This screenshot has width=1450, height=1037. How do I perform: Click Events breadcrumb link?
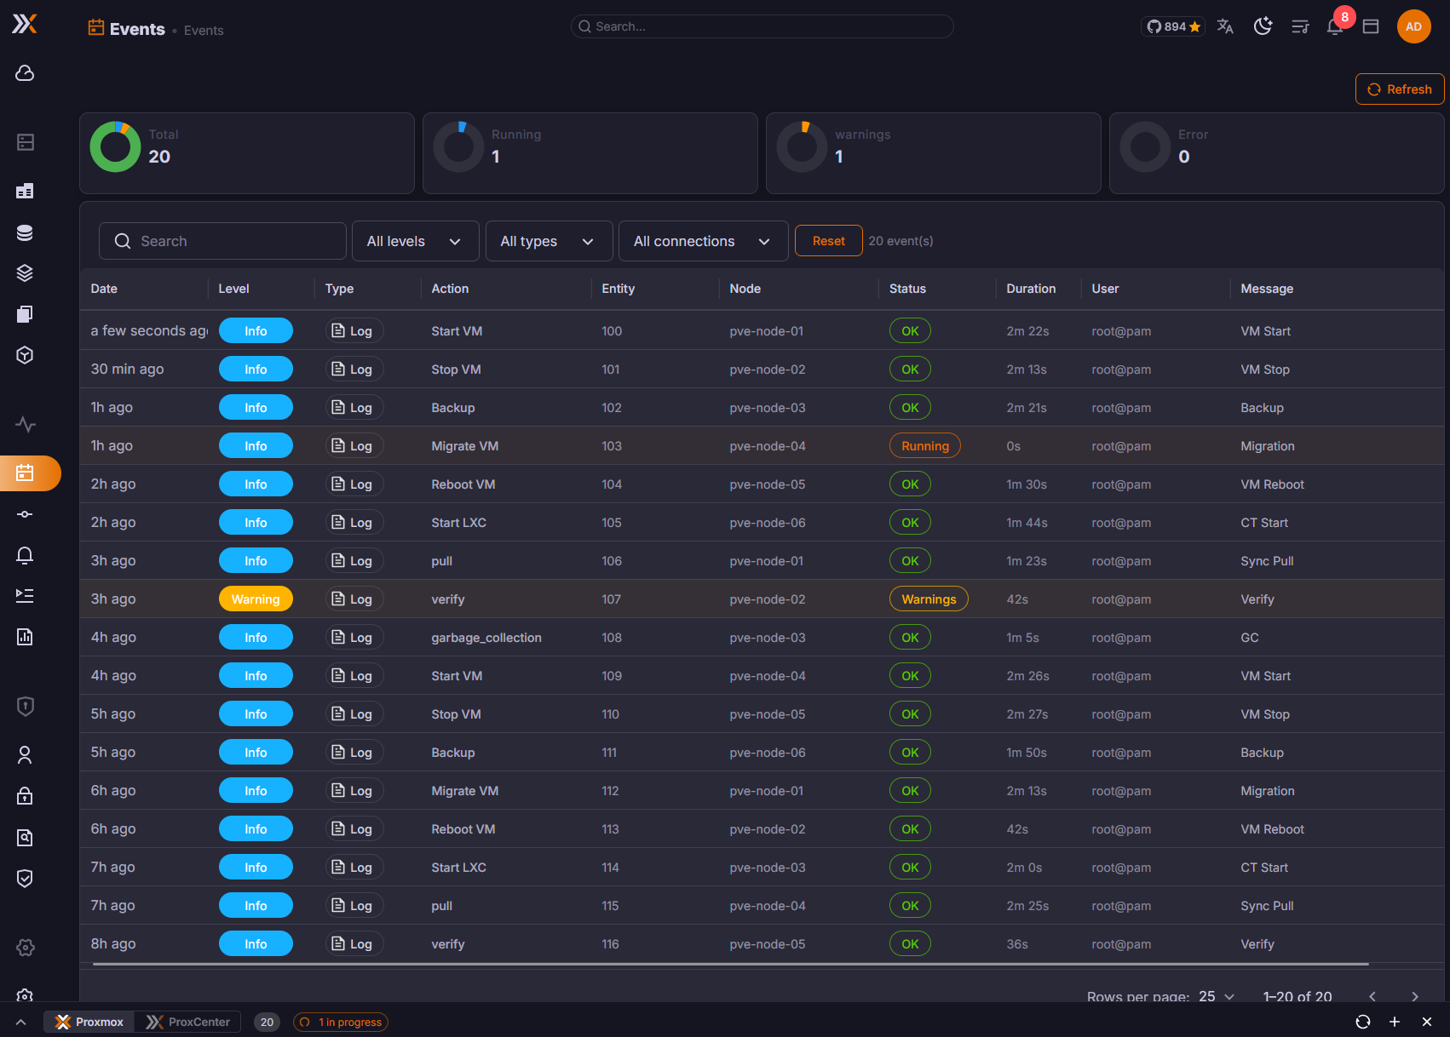pos(204,30)
